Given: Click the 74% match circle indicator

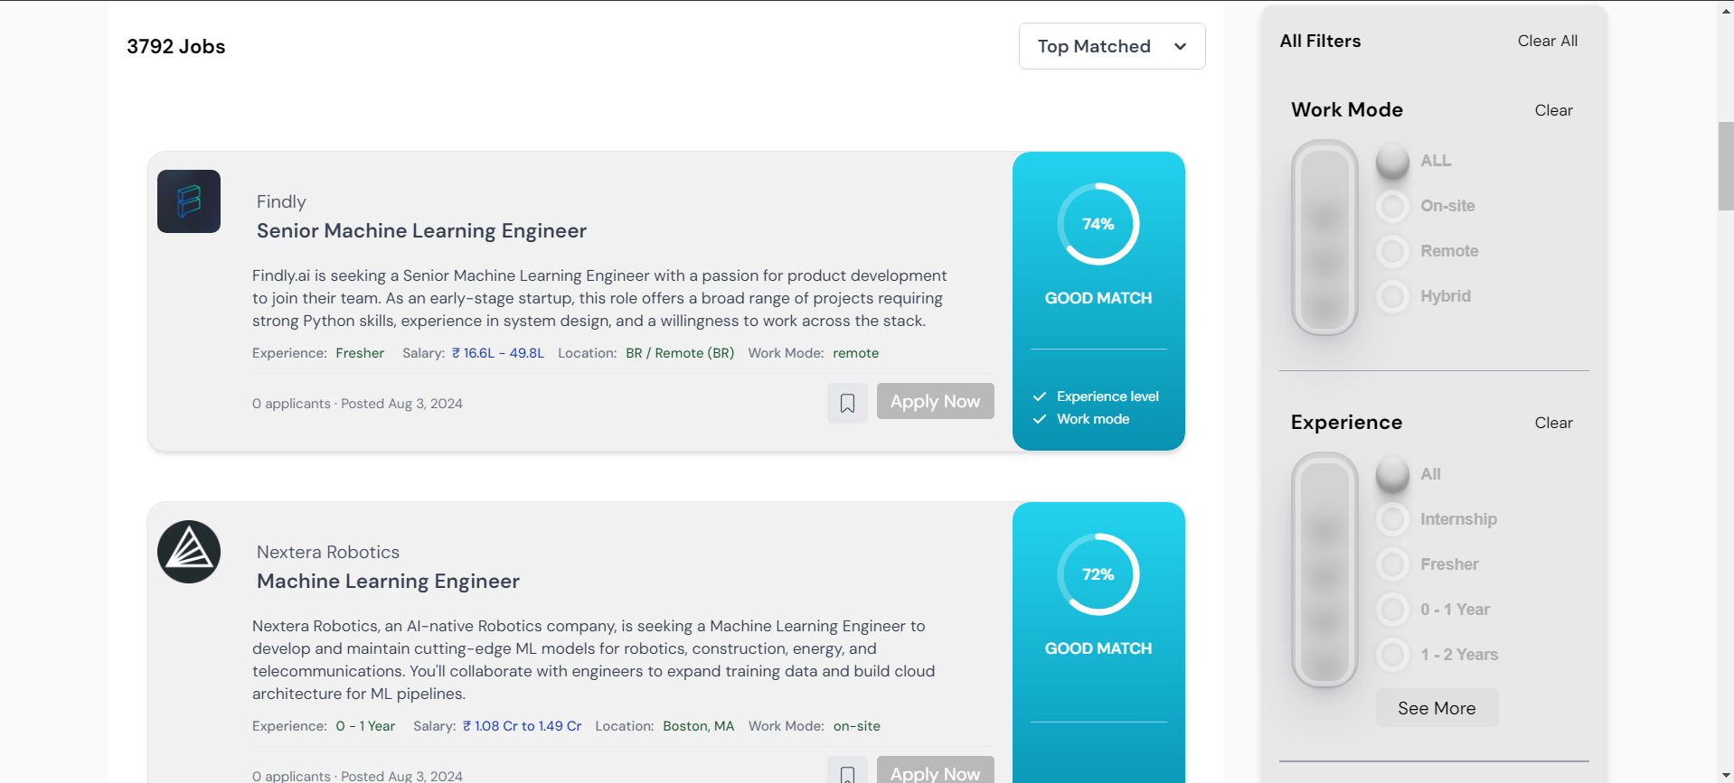Looking at the screenshot, I should coord(1098,224).
